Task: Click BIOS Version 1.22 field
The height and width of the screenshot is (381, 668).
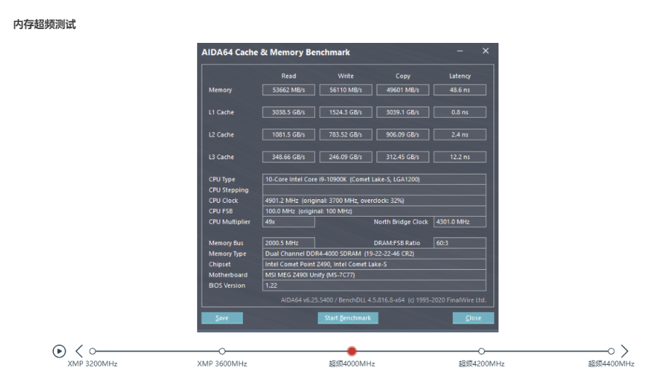Action: (374, 286)
